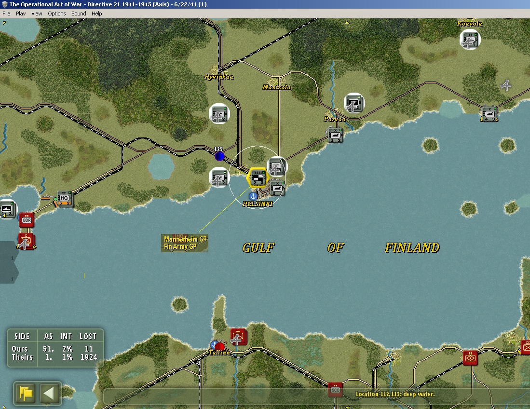Select the air unit south of Hyvinkaa

pos(219,114)
